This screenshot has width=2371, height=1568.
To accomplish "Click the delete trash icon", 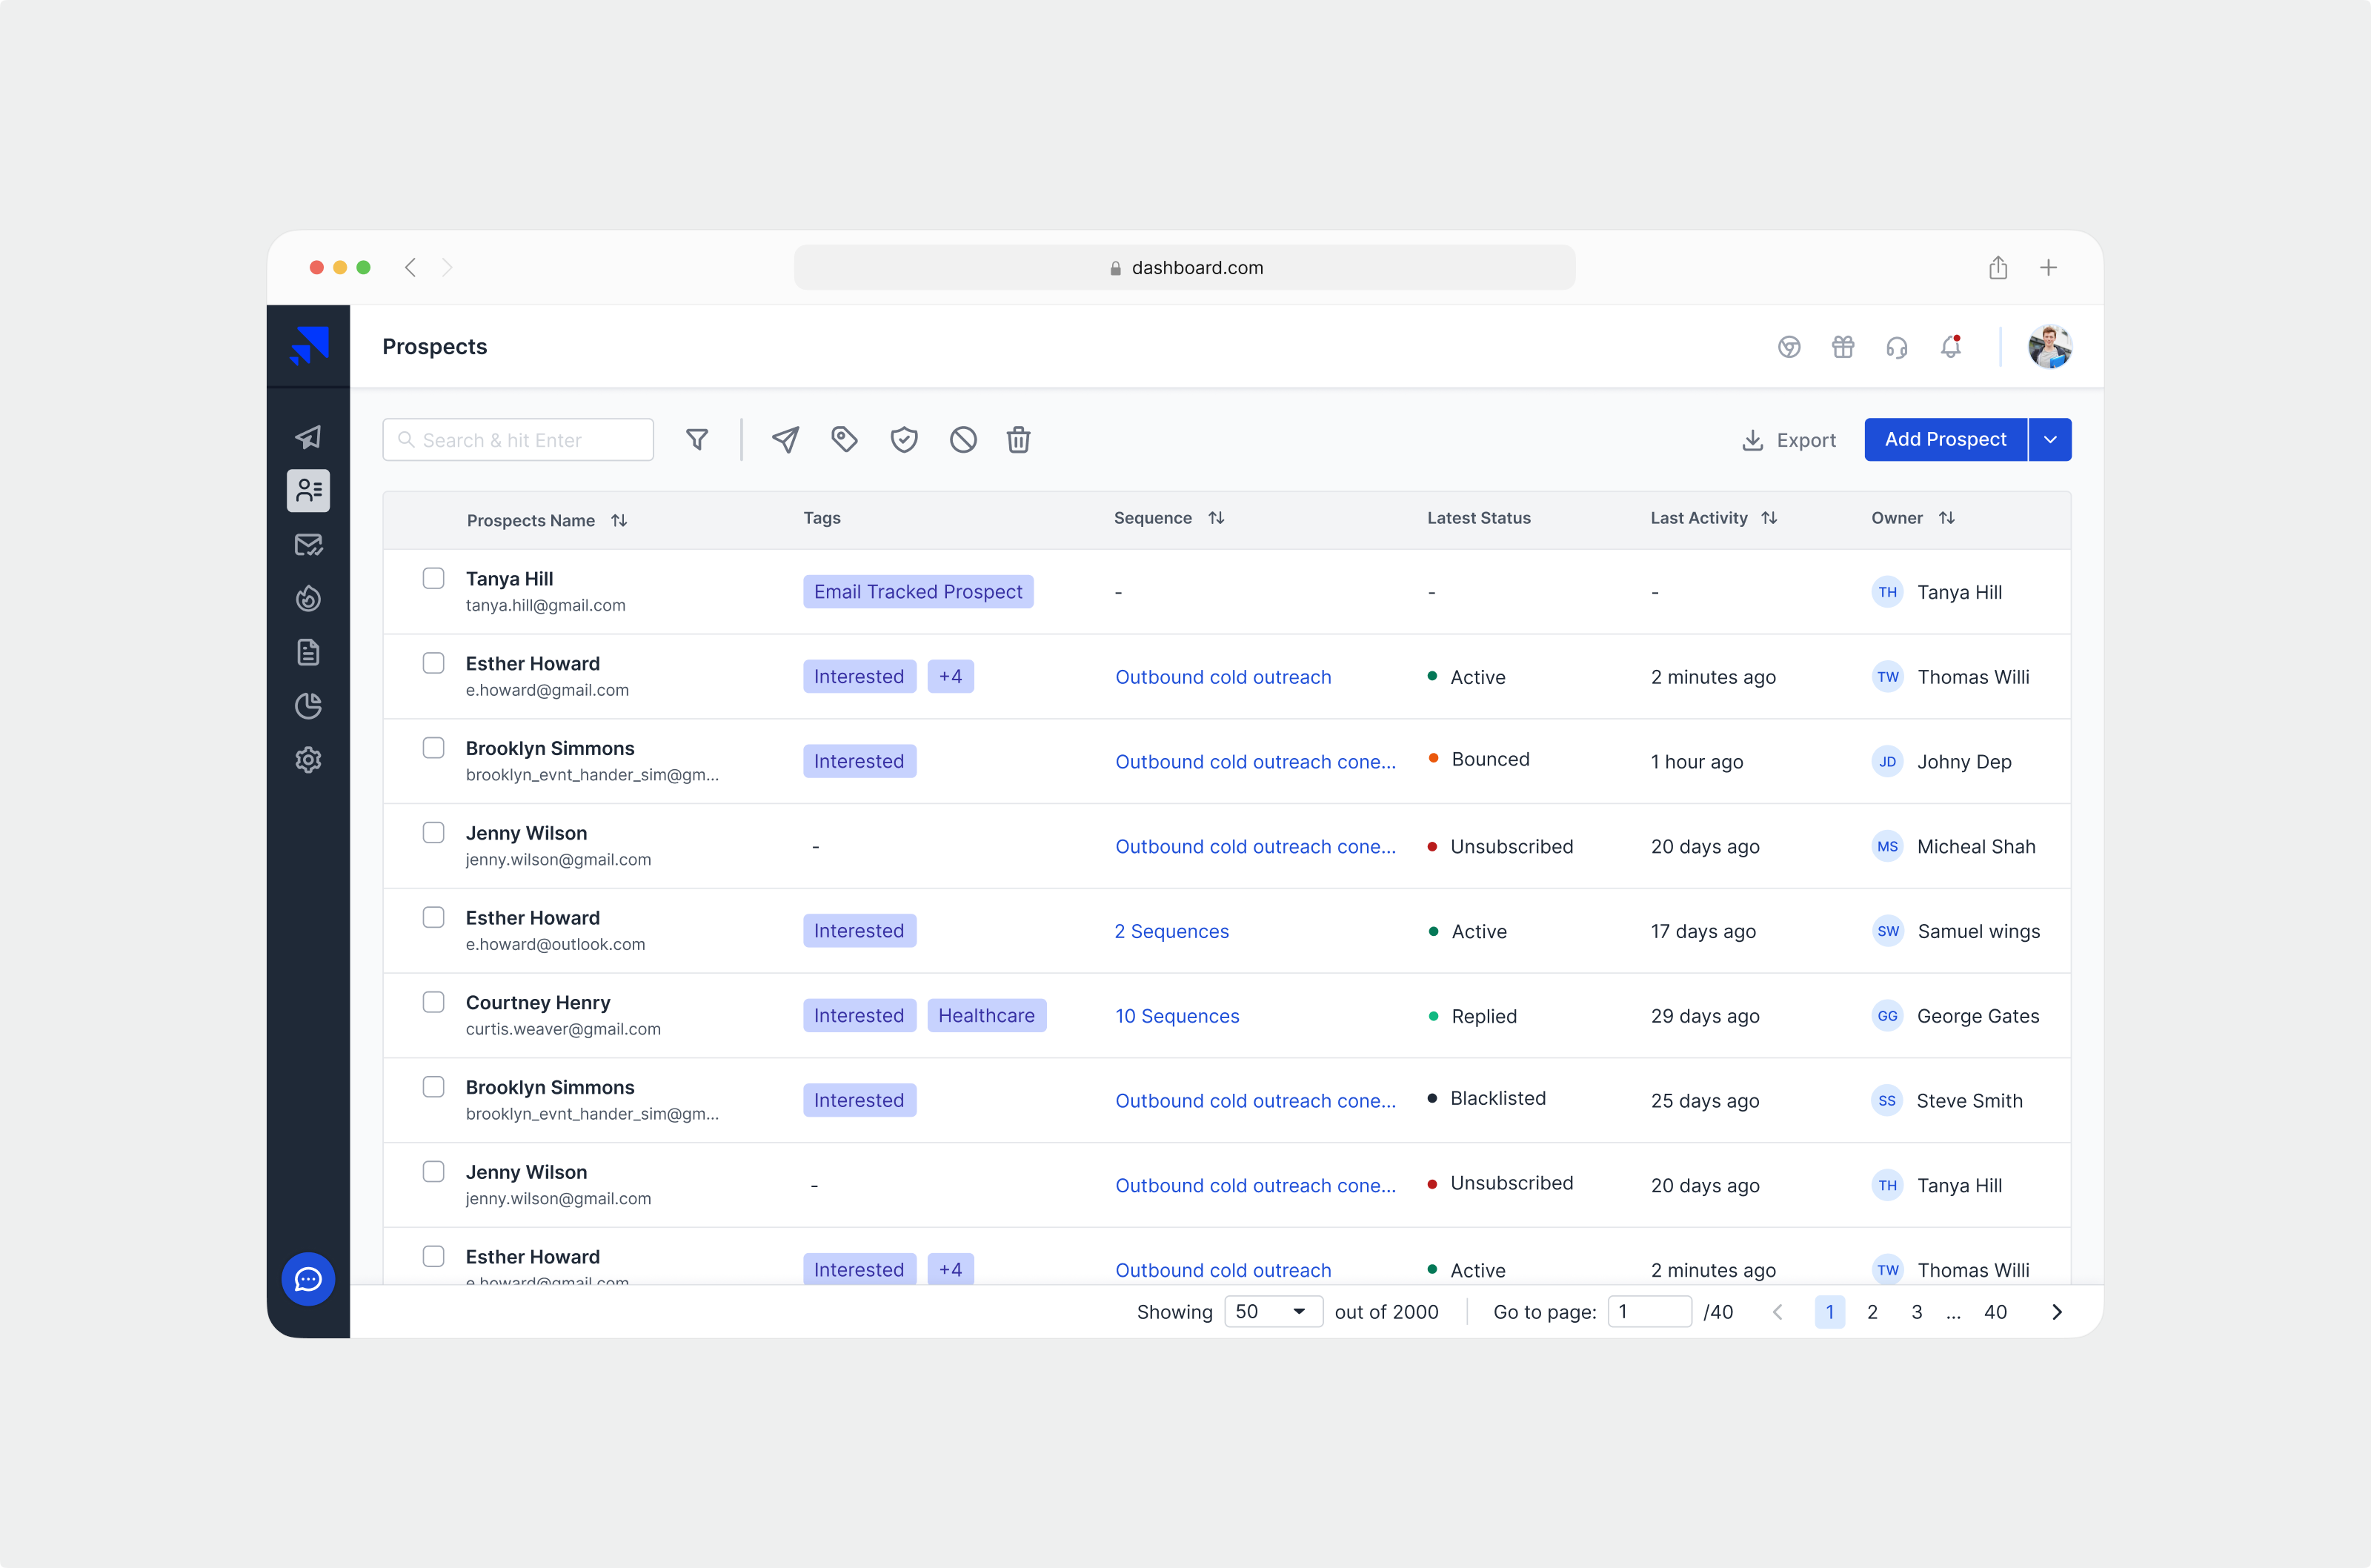I will [1019, 440].
